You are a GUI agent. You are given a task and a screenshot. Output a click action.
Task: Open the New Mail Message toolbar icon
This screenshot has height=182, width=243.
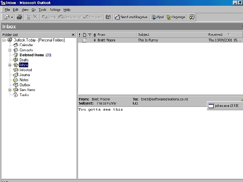coord(7,17)
